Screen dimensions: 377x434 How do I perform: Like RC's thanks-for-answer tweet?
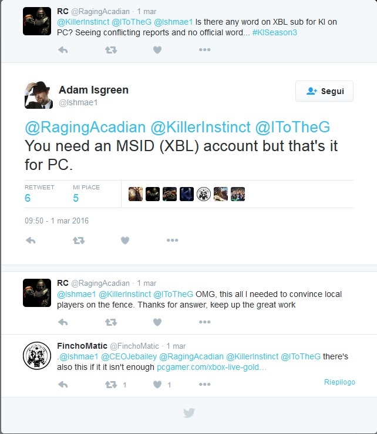pos(157,322)
